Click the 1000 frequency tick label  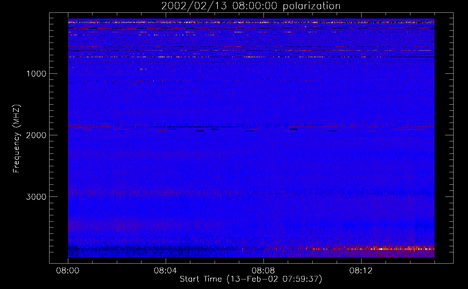click(36, 74)
